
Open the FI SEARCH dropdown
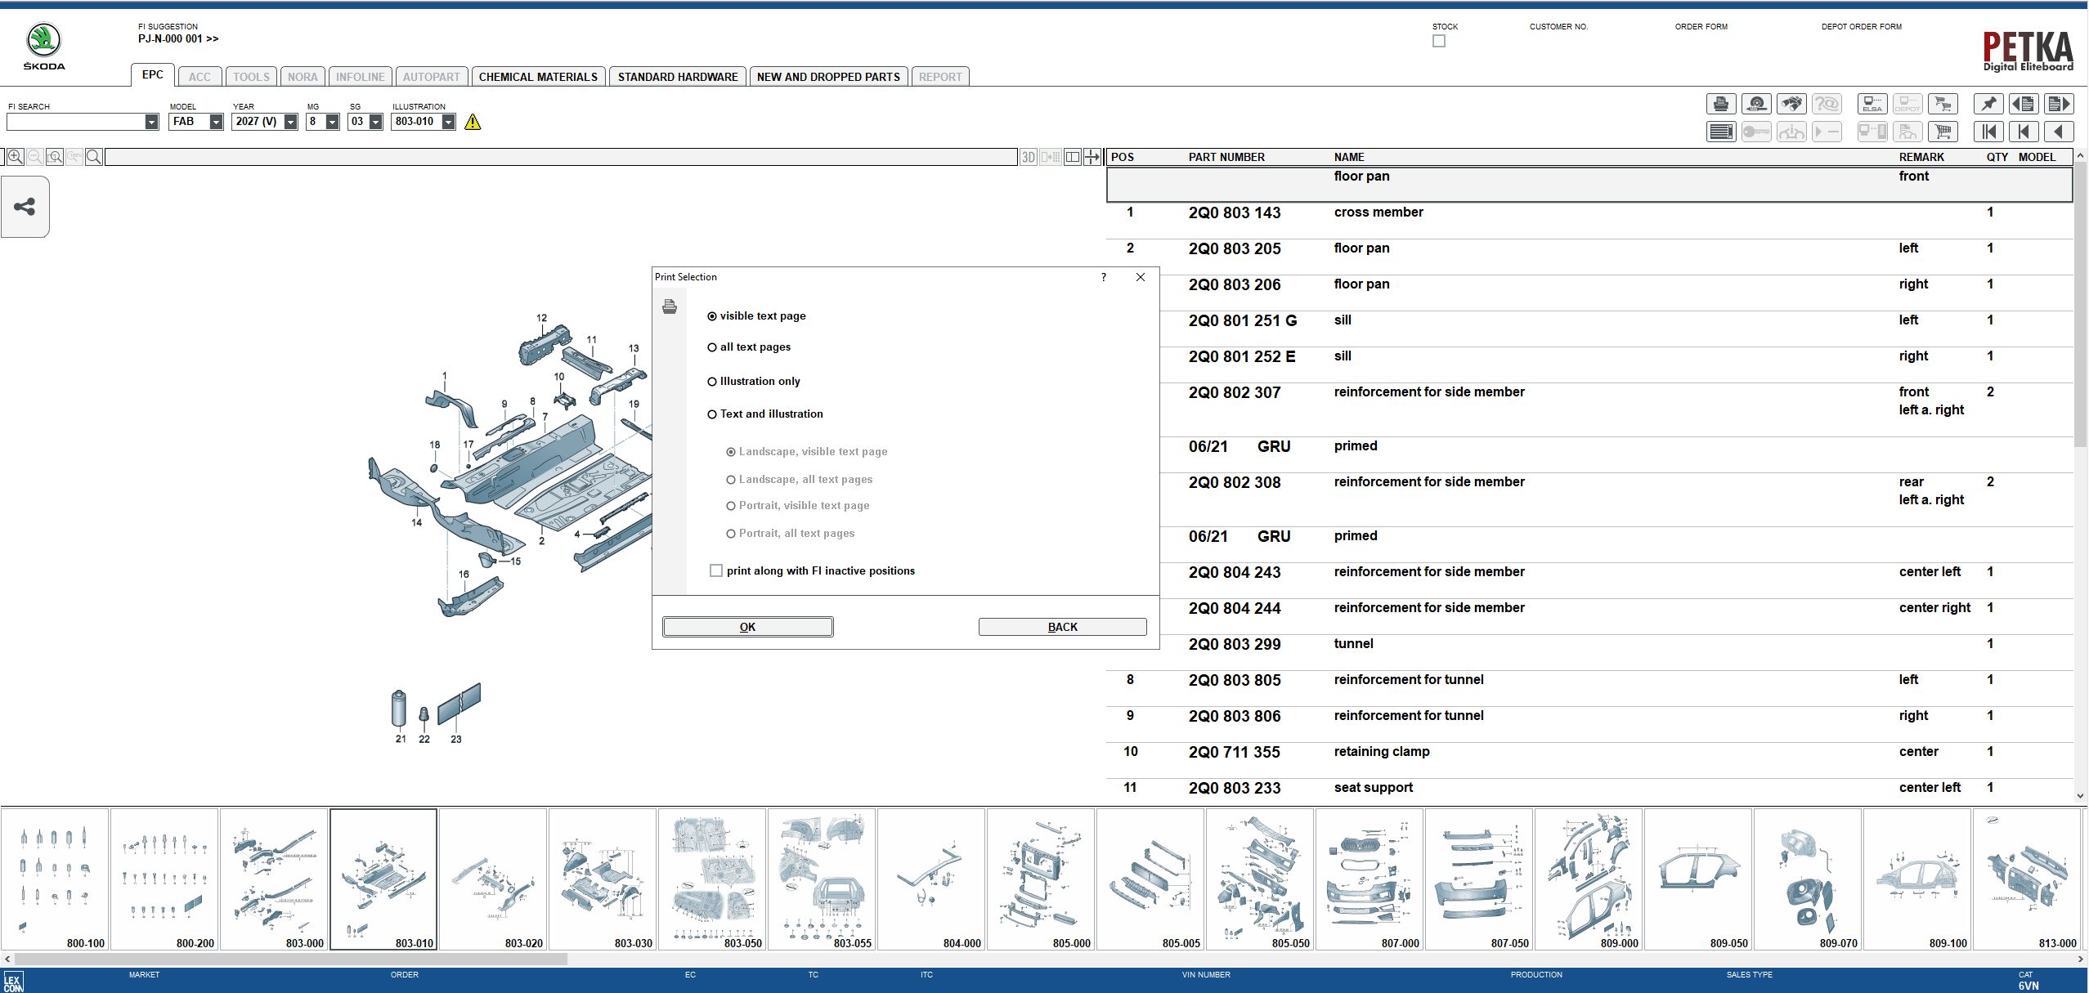pos(151,122)
